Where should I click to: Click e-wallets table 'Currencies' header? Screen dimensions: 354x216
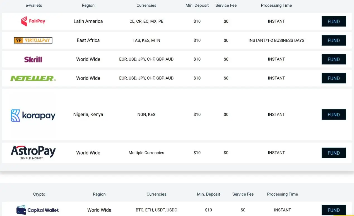pos(146,5)
